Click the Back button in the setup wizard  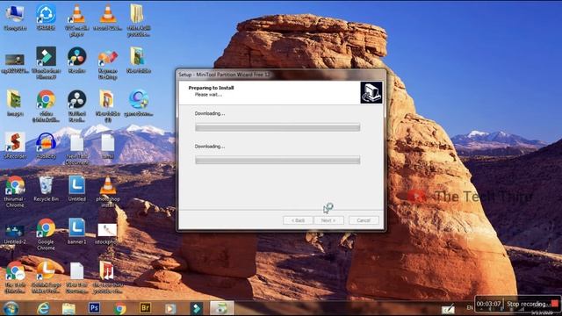(298, 220)
